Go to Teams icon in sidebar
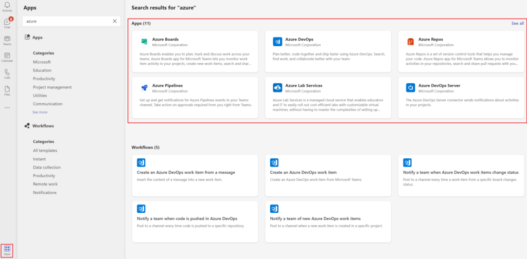Viewport: 527px width, 259px height. pos(7,40)
